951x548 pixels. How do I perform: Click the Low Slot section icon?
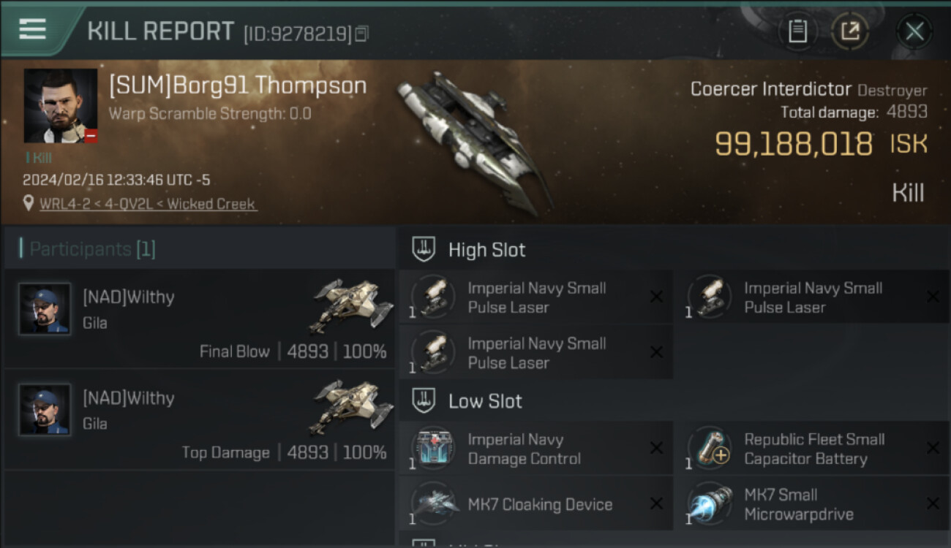coord(424,400)
